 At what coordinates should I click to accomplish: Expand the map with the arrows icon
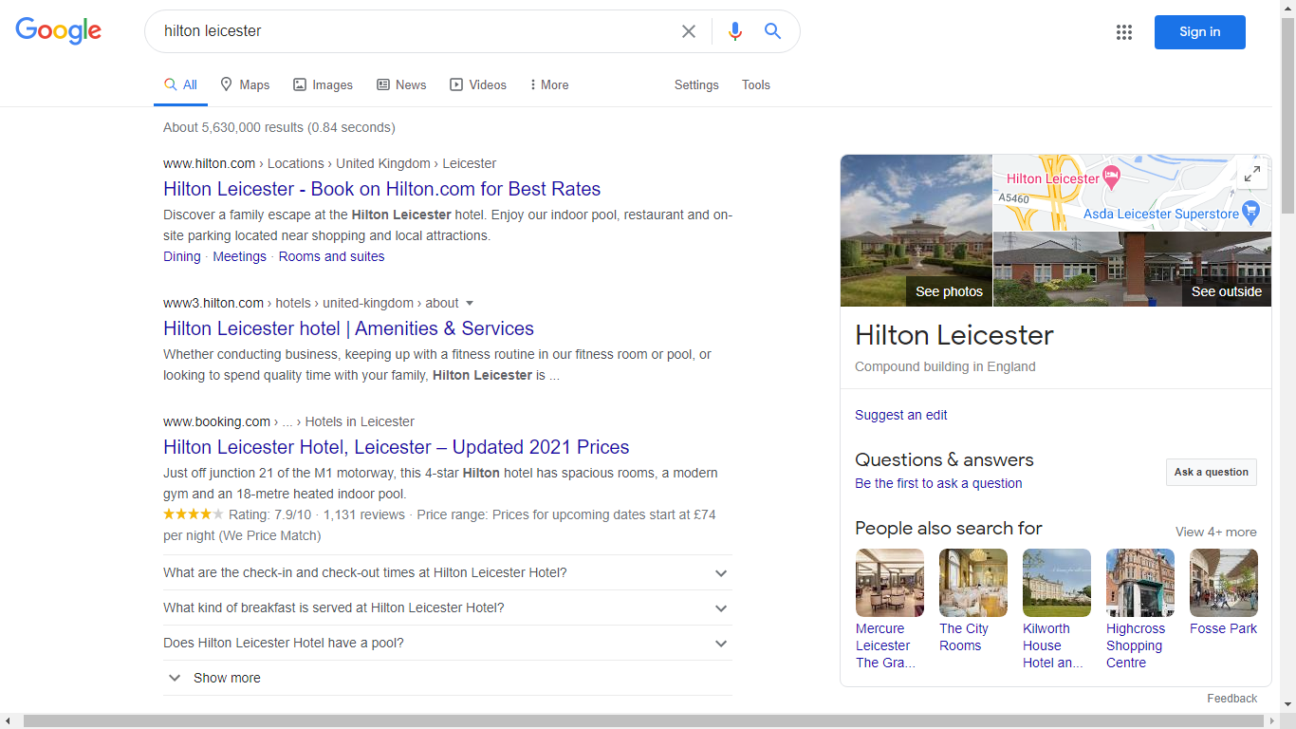[1252, 174]
